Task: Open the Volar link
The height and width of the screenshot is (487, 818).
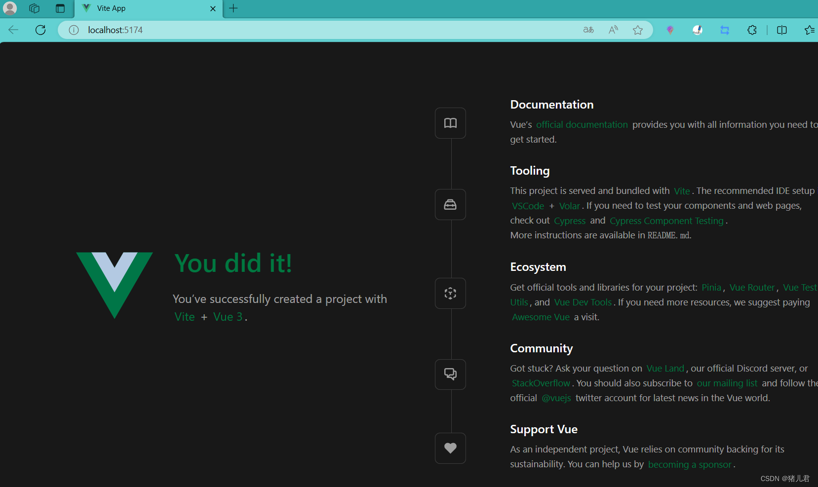Action: [569, 206]
